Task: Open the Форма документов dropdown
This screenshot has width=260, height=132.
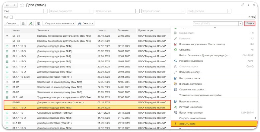Action: (x=92, y=11)
